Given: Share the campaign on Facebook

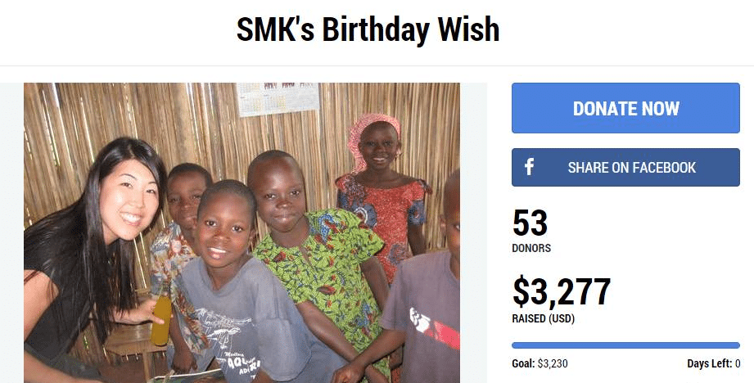Looking at the screenshot, I should [625, 167].
